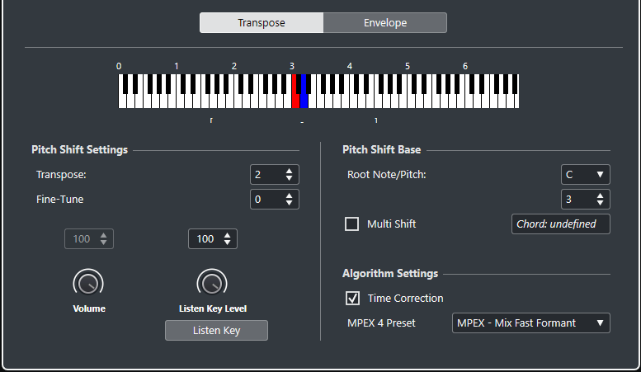Increase root octave value with up arrow
641x372 pixels.
coord(600,195)
